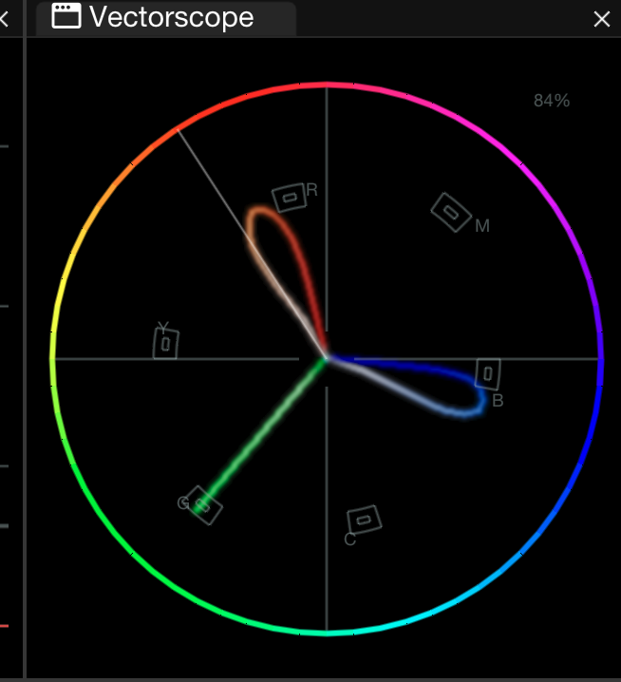
Task: Close the Vectorscope panel
Action: [x=602, y=19]
